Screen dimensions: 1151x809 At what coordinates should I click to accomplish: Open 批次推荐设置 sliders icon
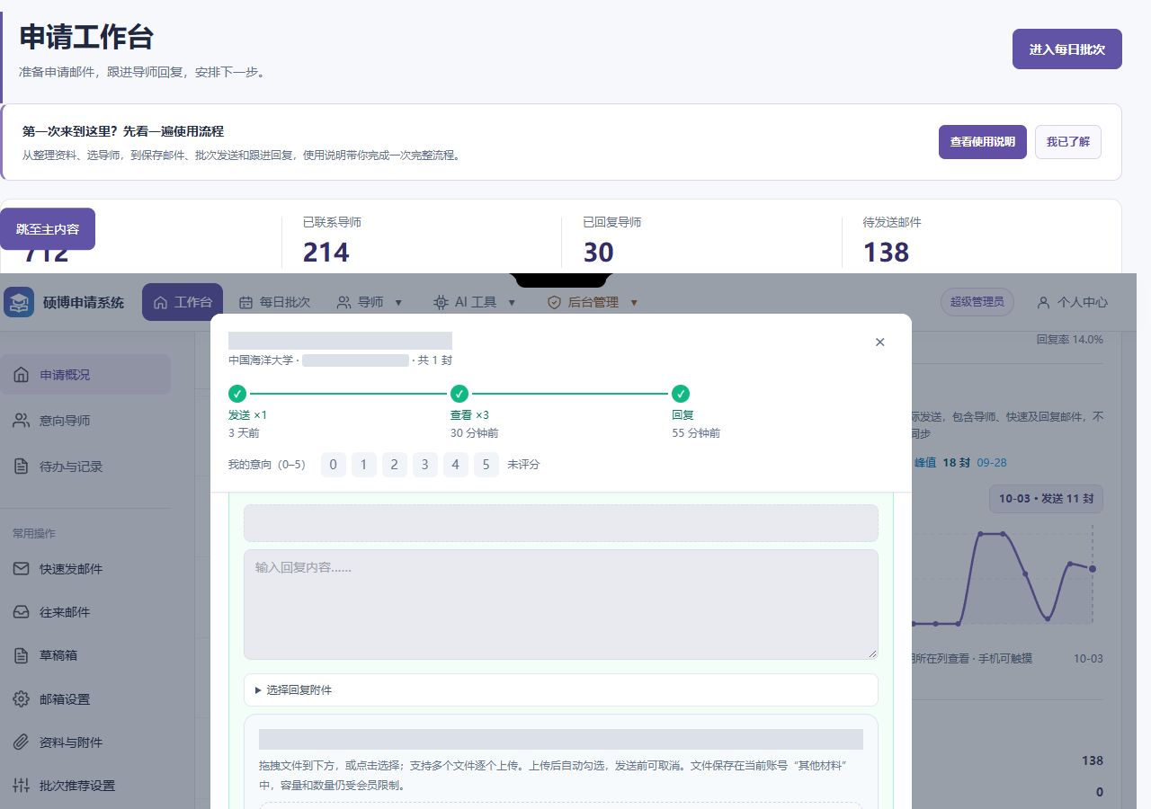coord(21,786)
